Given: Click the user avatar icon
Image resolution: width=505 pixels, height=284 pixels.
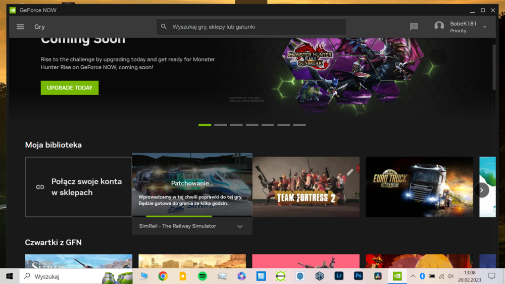Looking at the screenshot, I should click(439, 26).
